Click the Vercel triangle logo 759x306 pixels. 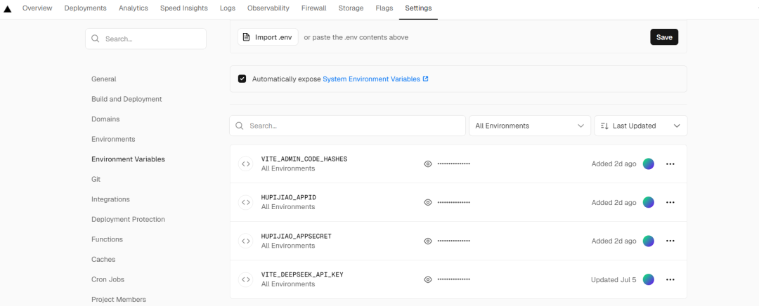click(x=7, y=8)
